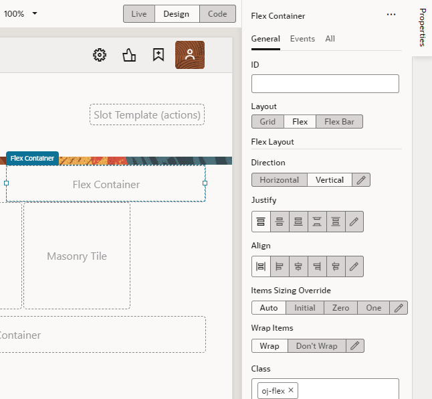Select Justify end icon
Viewport: 432px width, 399px height.
298,222
